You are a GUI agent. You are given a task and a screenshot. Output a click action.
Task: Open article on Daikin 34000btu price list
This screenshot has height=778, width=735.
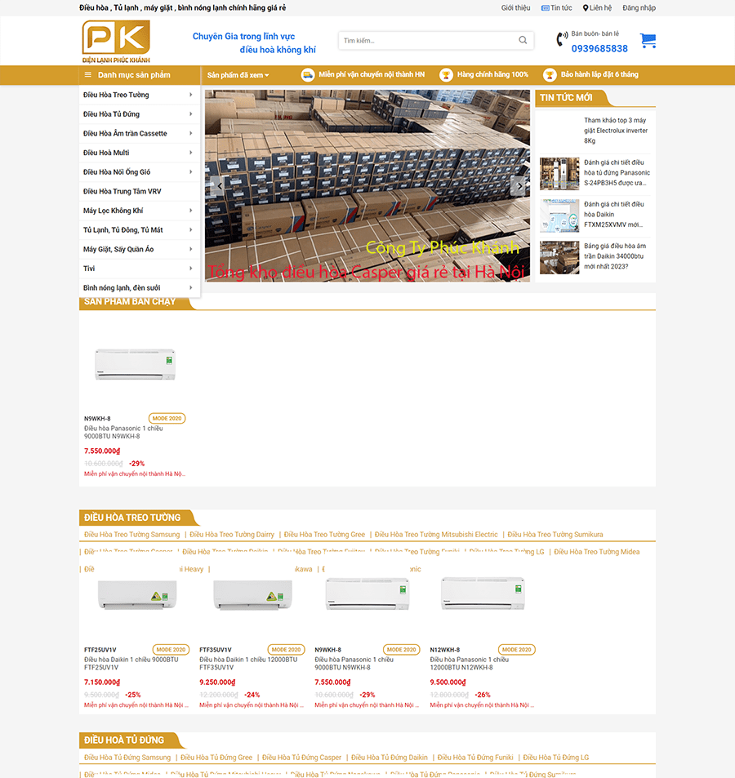coord(615,256)
